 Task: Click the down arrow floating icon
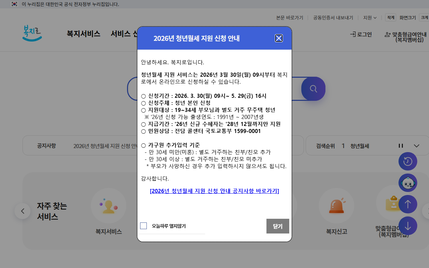pyautogui.click(x=408, y=226)
